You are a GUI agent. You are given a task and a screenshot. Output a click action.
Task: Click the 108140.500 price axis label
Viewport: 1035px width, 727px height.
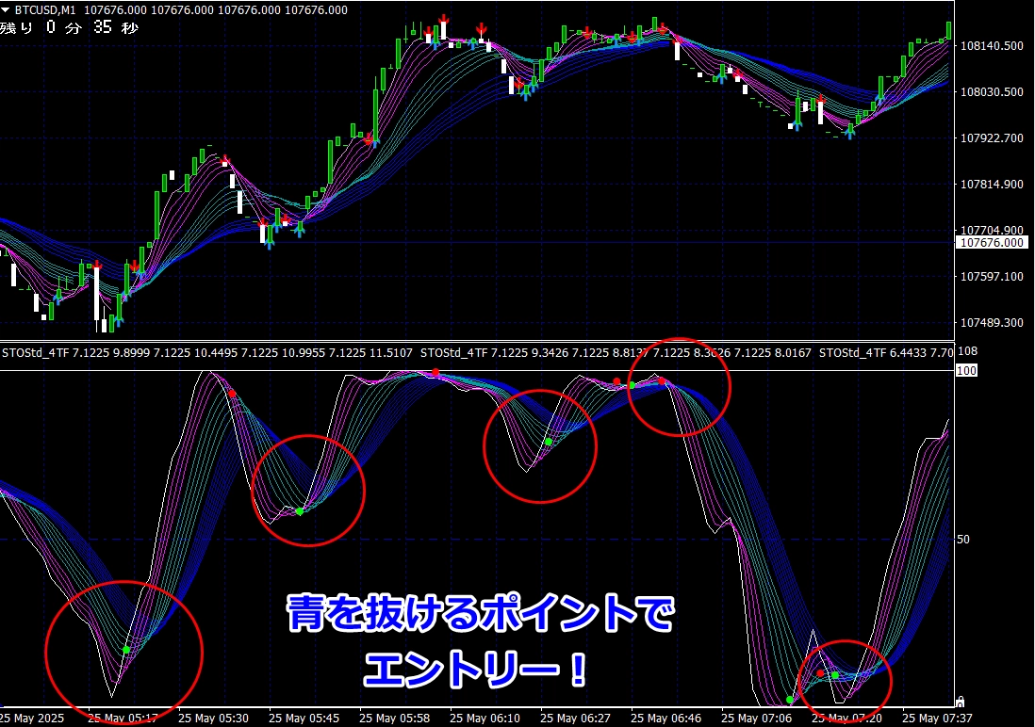(x=992, y=45)
